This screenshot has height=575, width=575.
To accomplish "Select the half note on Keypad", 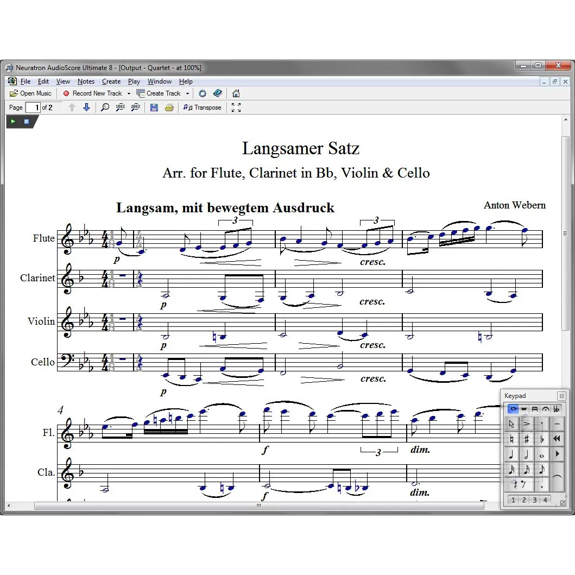I will pos(527,454).
